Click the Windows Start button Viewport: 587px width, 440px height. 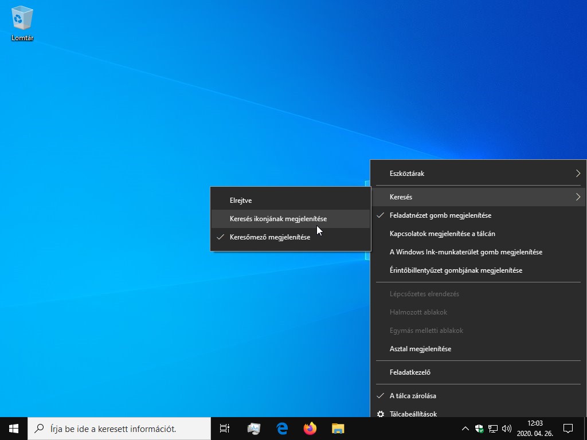click(x=14, y=428)
